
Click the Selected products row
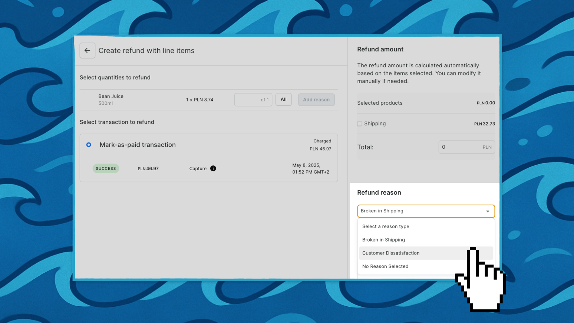pos(426,103)
